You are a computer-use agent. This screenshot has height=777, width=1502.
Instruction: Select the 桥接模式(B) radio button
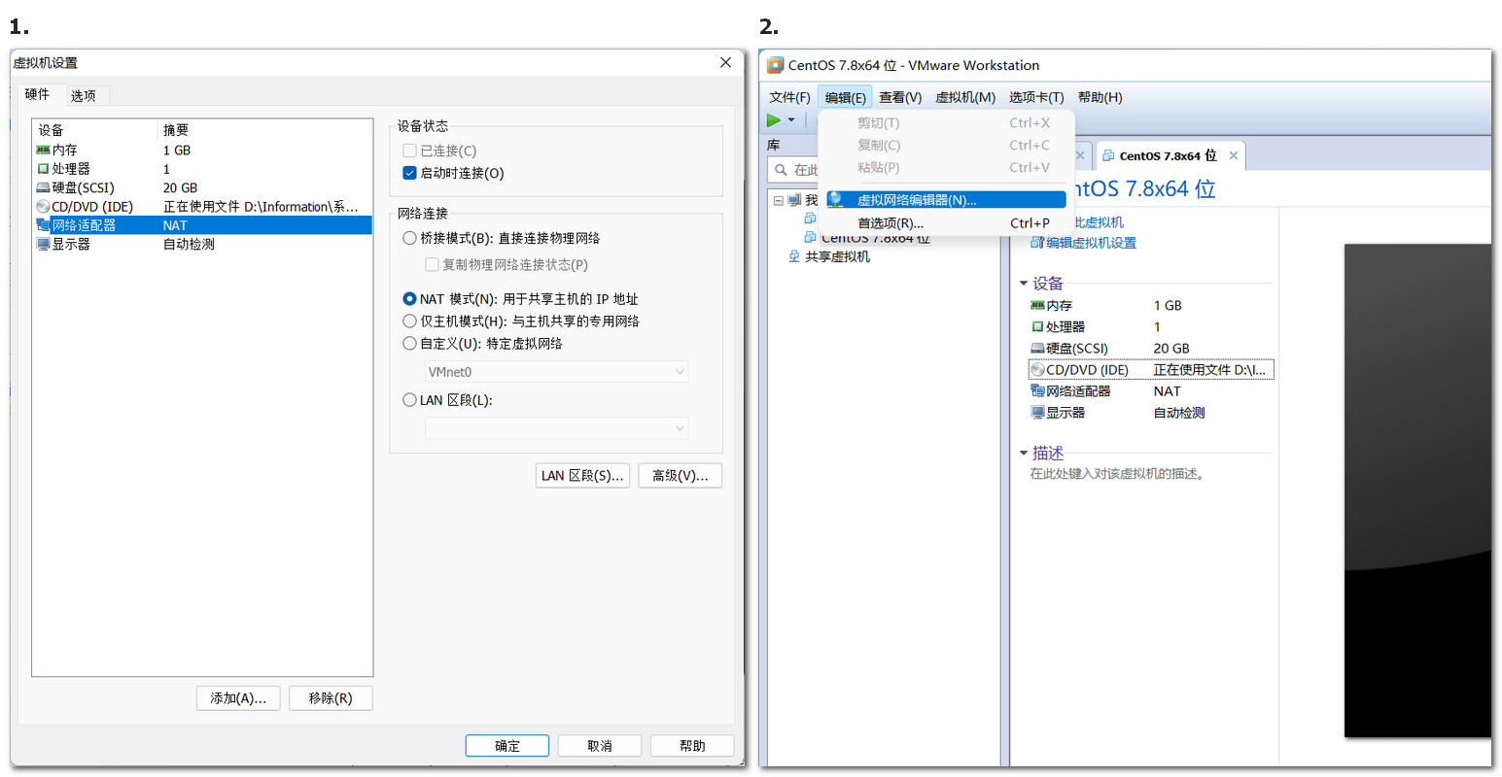409,238
